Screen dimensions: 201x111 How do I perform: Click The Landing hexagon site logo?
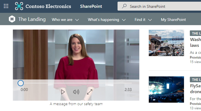(x=12, y=19)
